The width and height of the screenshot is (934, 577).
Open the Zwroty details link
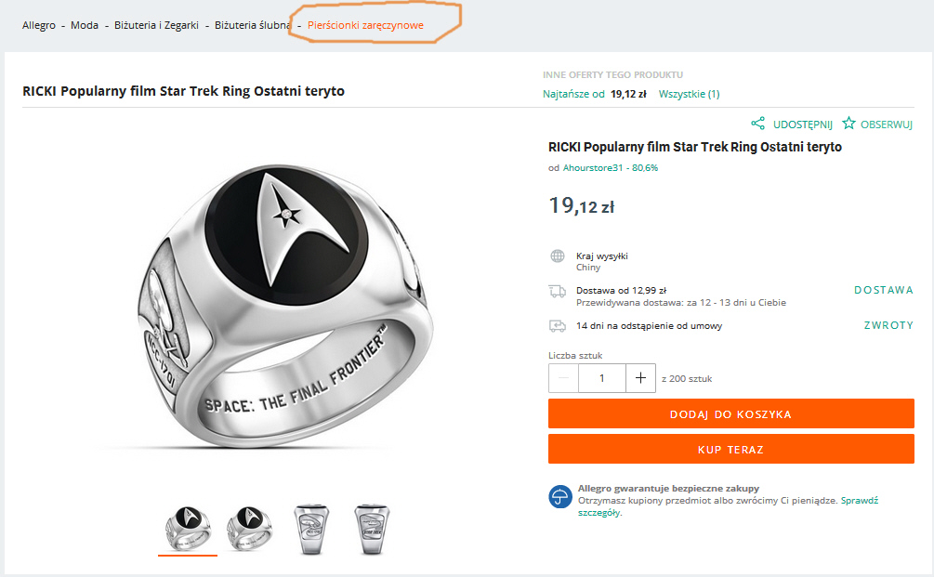(888, 325)
